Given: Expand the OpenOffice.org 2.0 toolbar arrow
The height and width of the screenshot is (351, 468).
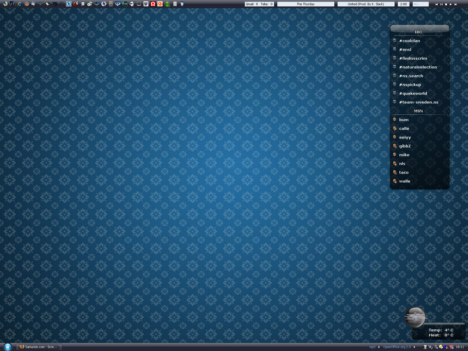Looking at the screenshot, I should tap(414, 347).
